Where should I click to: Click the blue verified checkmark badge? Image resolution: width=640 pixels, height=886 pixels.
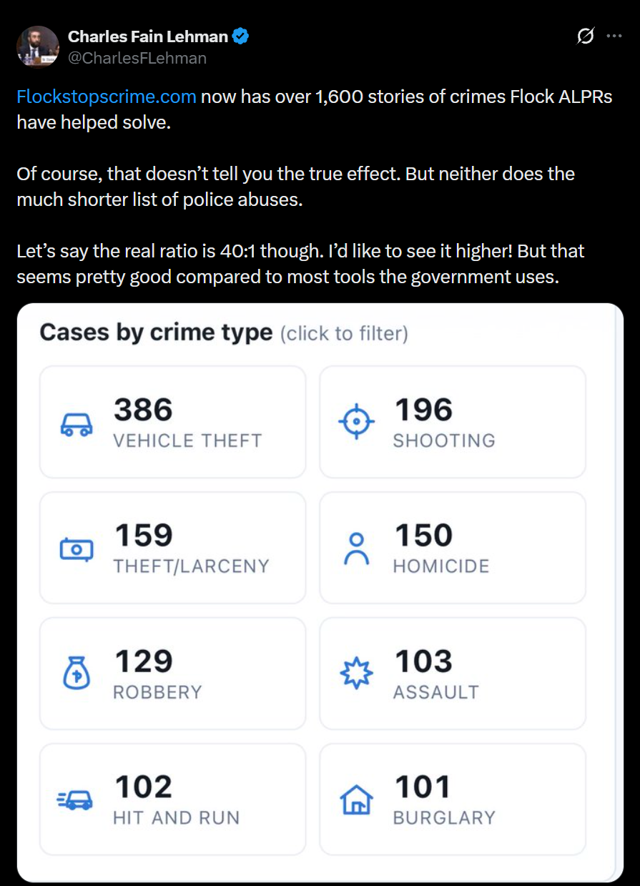pos(241,36)
